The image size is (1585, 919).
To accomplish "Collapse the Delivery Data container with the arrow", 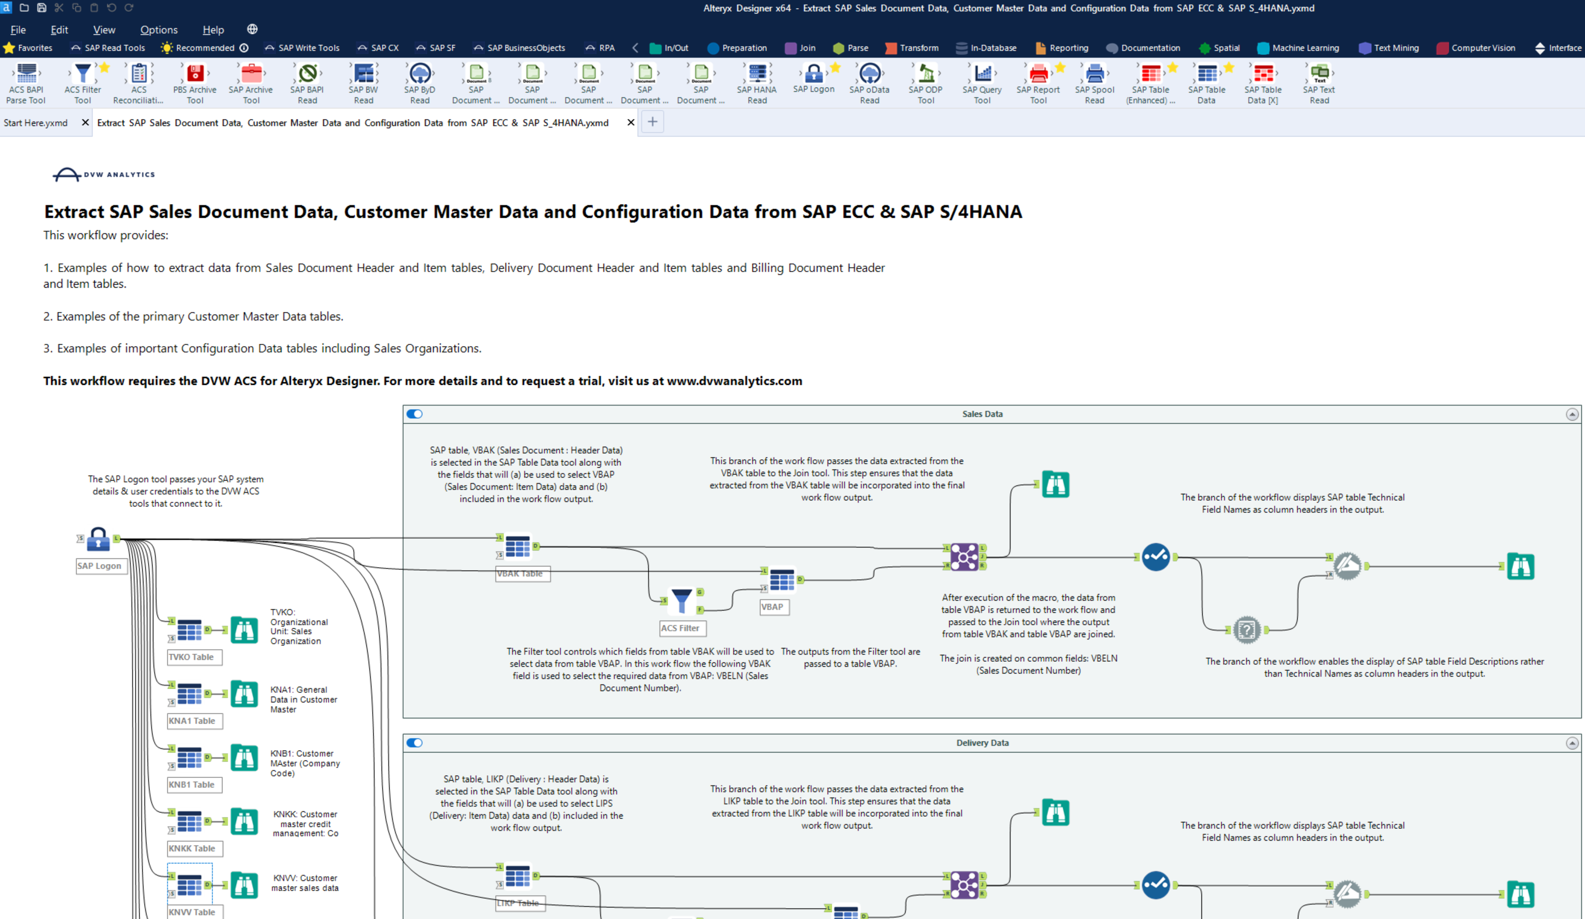I will click(1572, 743).
